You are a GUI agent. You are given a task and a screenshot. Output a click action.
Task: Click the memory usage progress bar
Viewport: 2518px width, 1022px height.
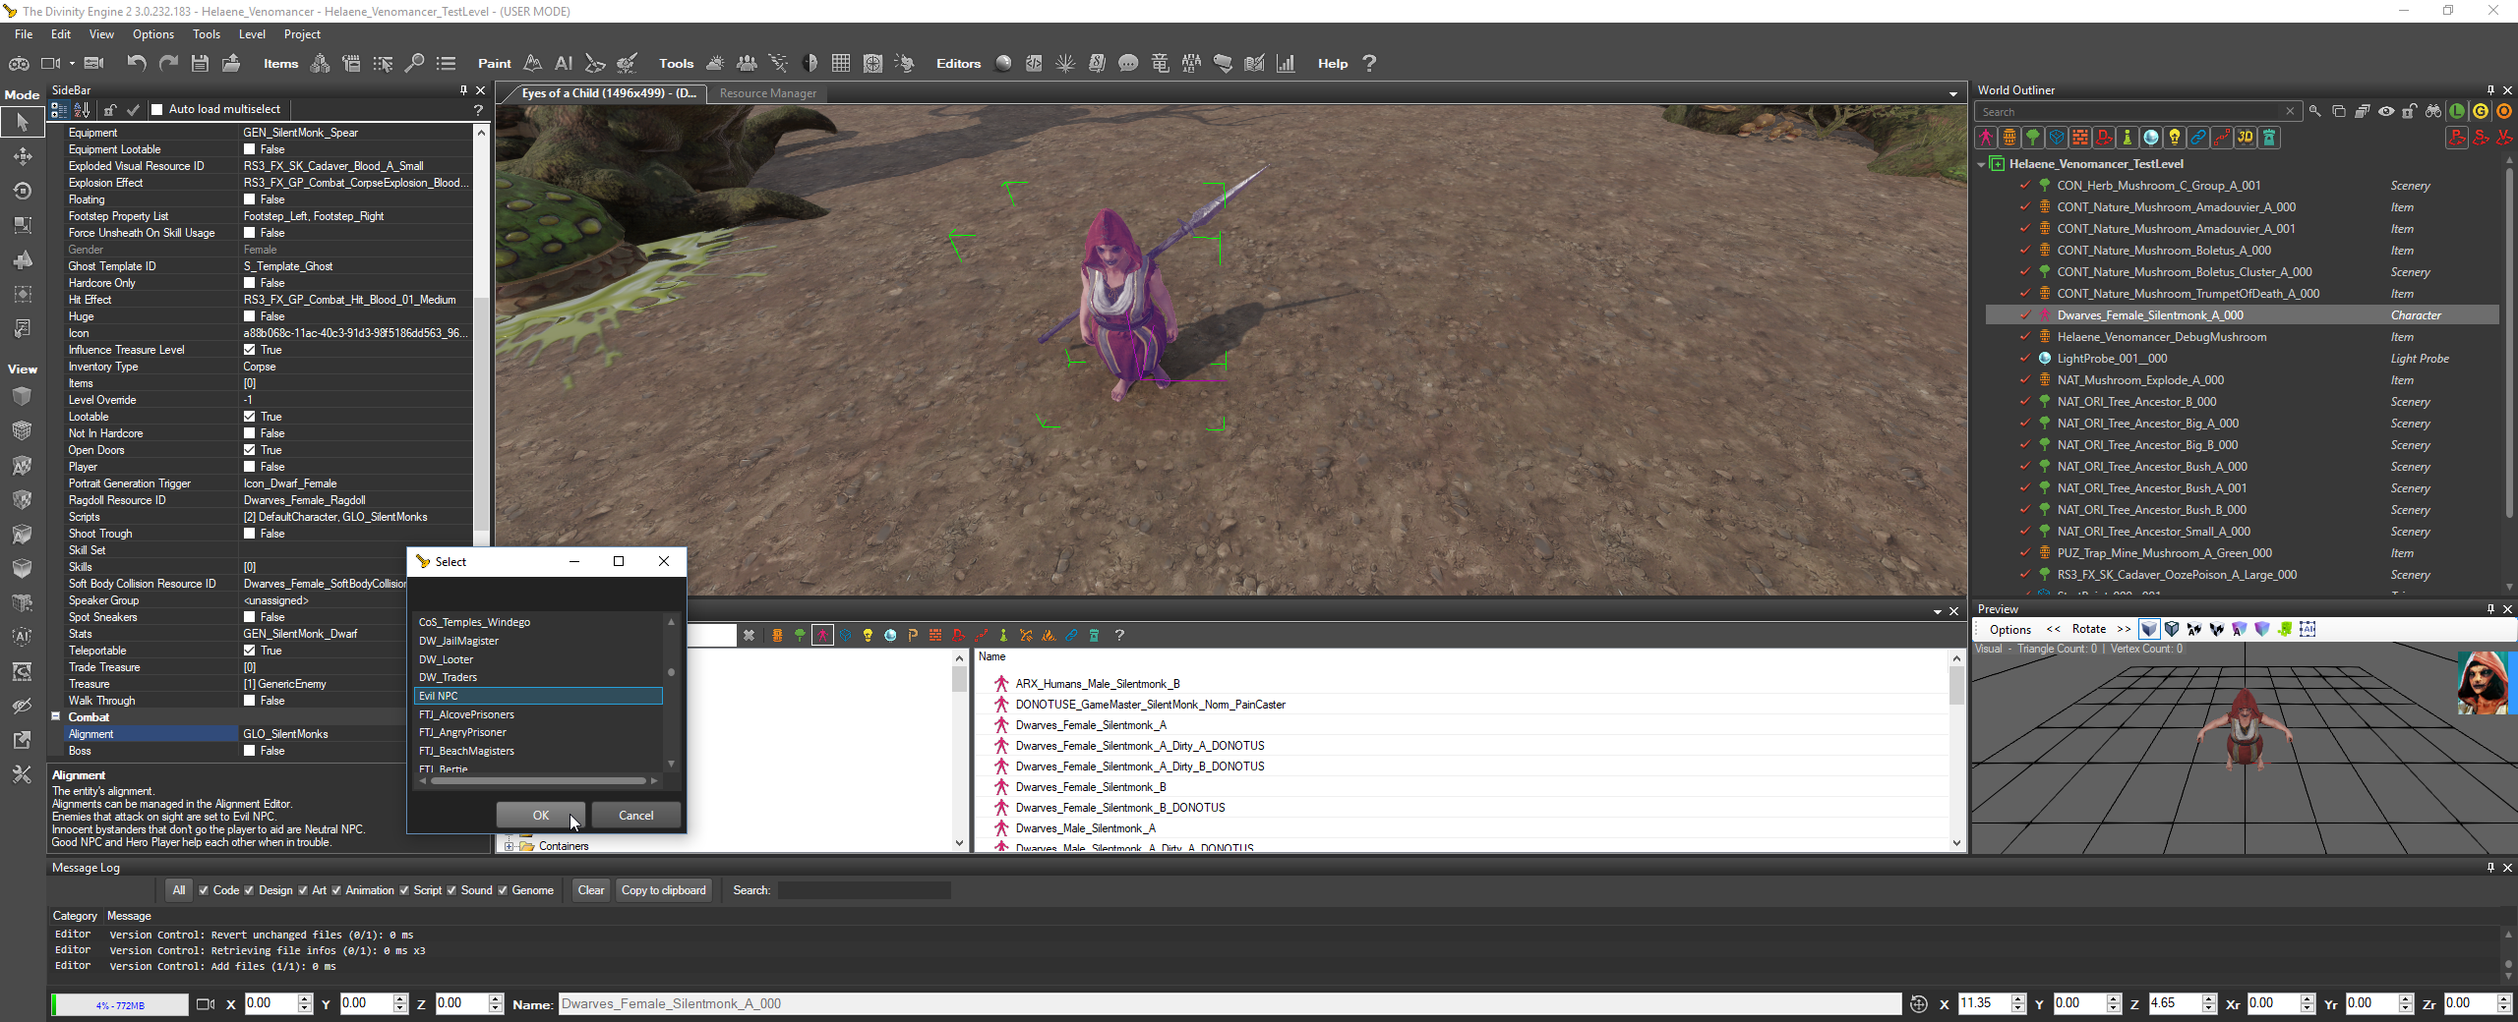[120, 1004]
